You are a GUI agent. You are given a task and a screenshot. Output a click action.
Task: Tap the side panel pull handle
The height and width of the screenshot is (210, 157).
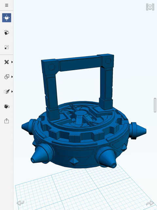155,105
